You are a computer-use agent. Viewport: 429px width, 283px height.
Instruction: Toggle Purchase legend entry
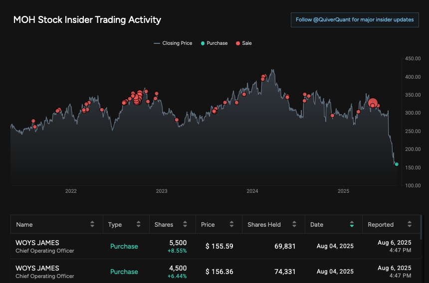point(214,43)
